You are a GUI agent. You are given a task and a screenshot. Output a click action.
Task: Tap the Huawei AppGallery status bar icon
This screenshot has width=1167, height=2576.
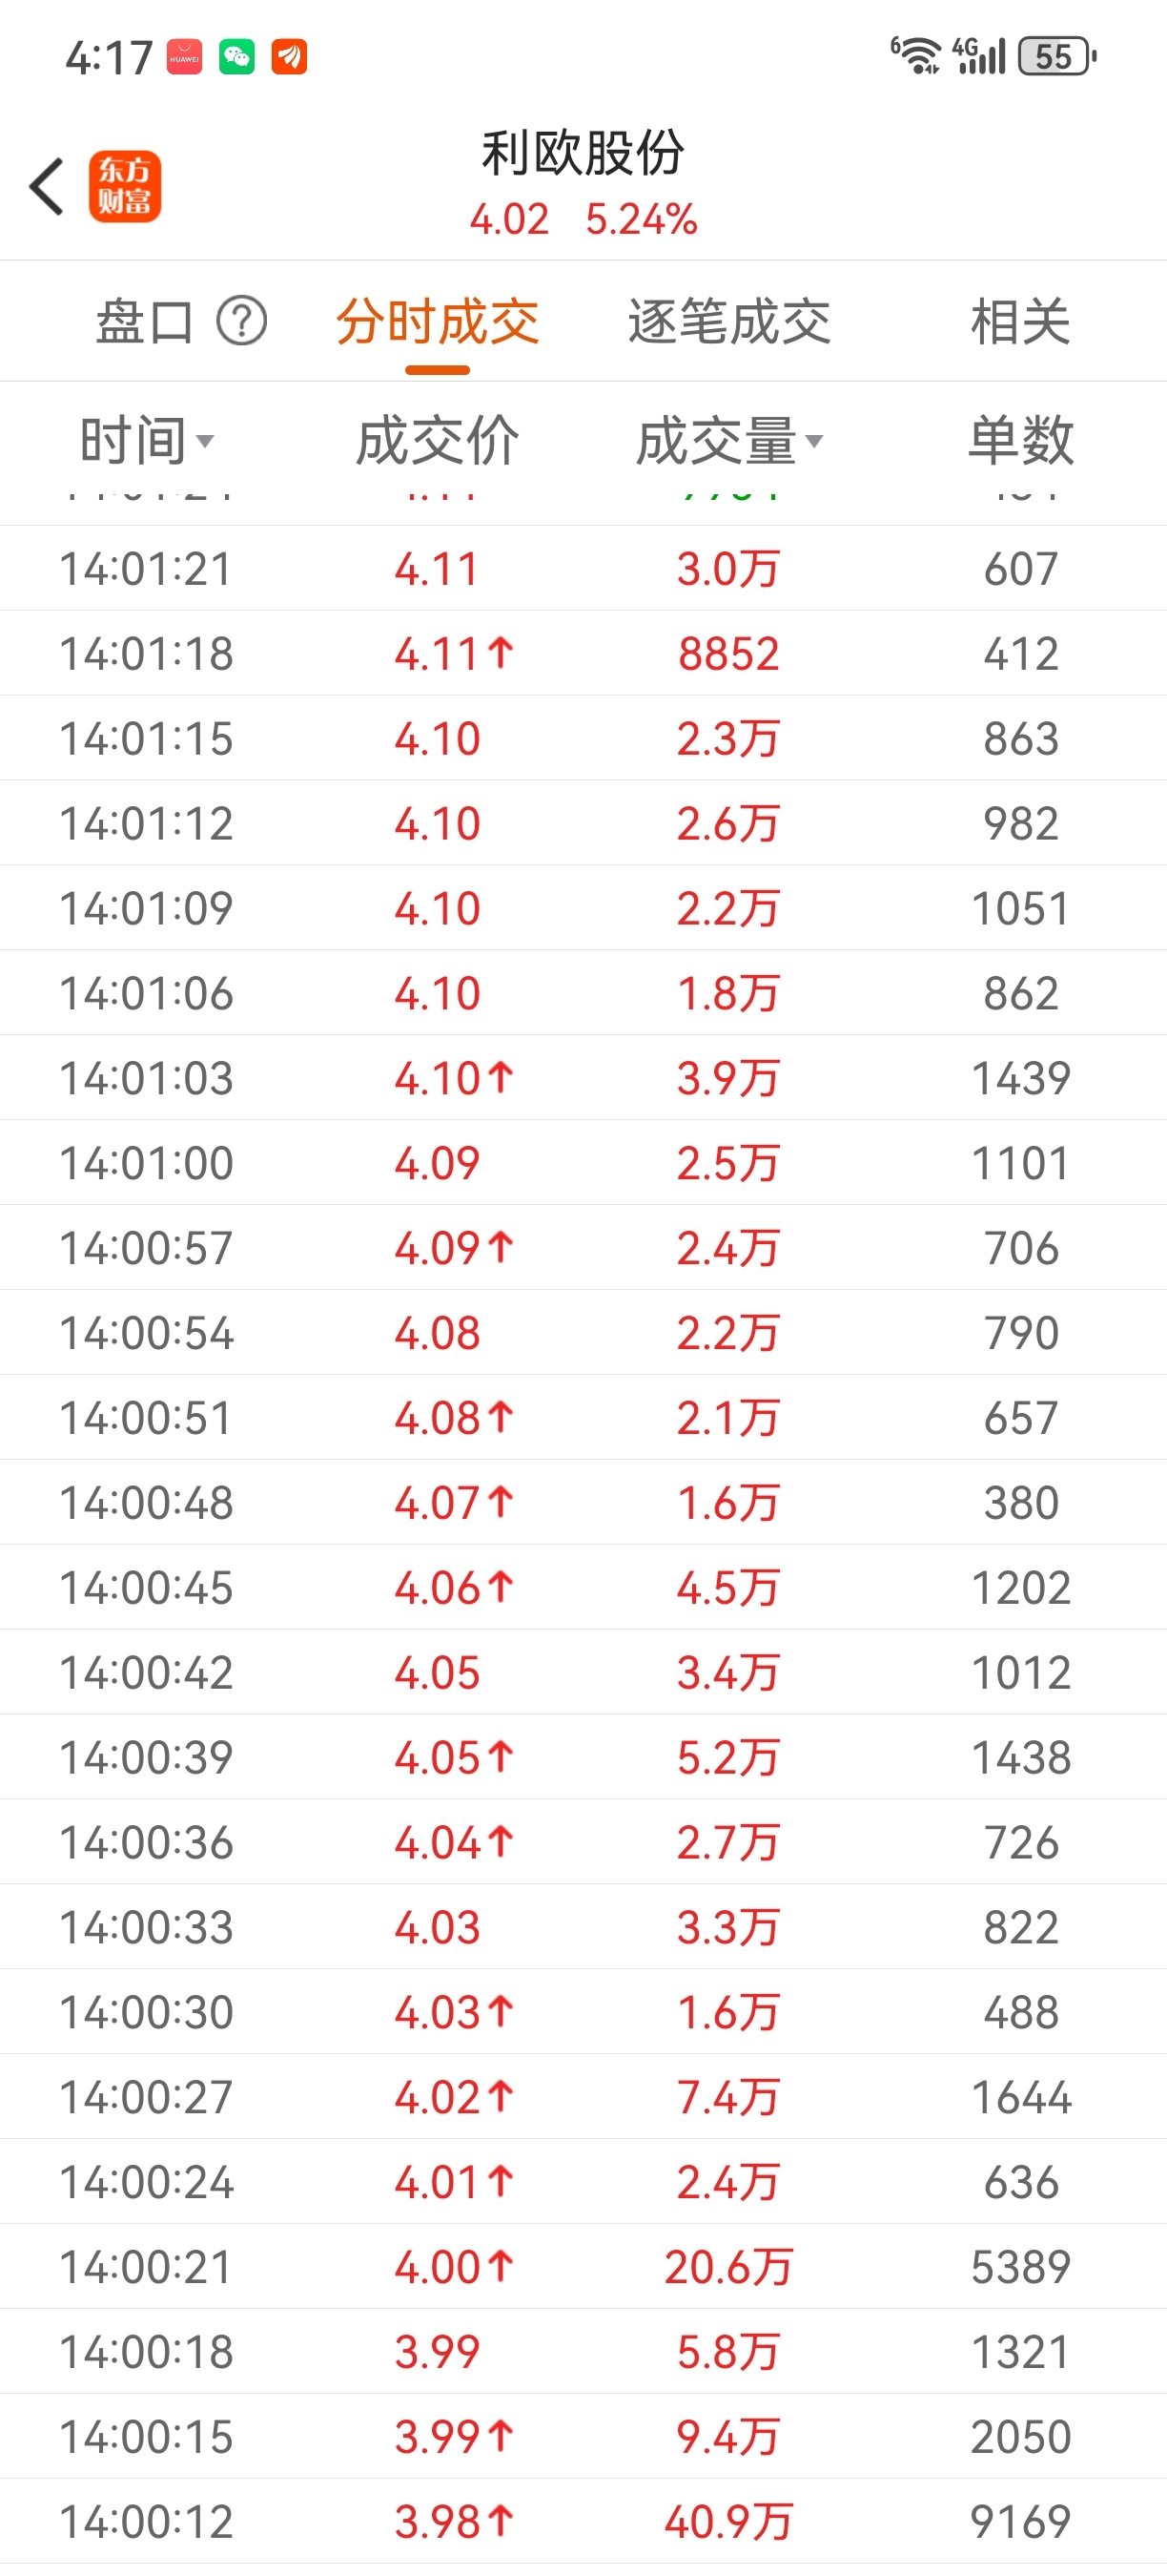pos(184,57)
